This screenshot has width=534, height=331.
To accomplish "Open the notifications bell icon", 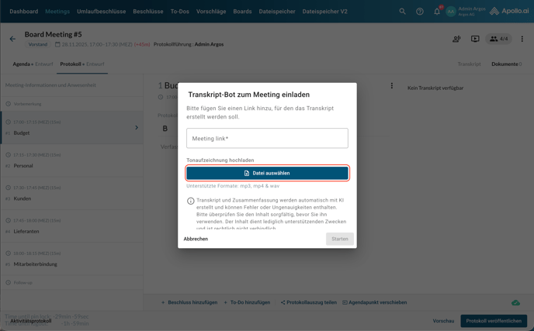I will pyautogui.click(x=437, y=12).
